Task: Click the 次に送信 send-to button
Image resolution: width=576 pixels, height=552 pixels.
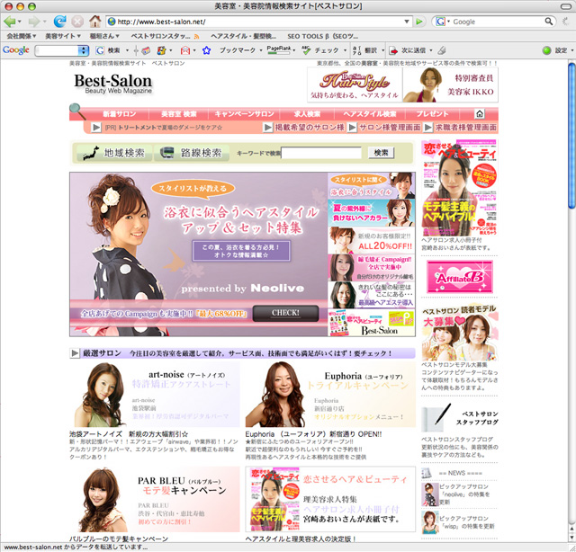Action: point(408,50)
